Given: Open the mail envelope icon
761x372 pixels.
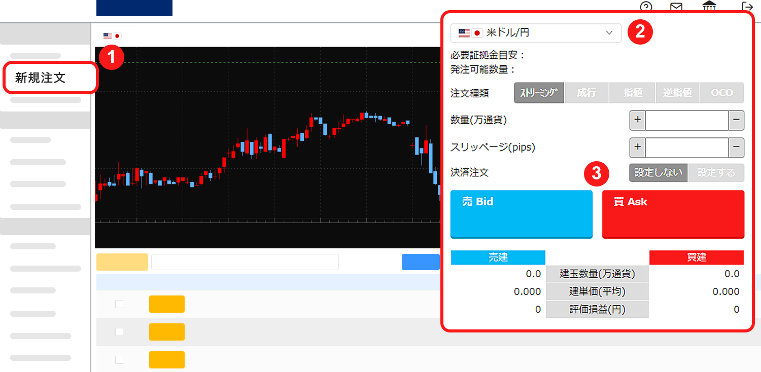Looking at the screenshot, I should (676, 7).
